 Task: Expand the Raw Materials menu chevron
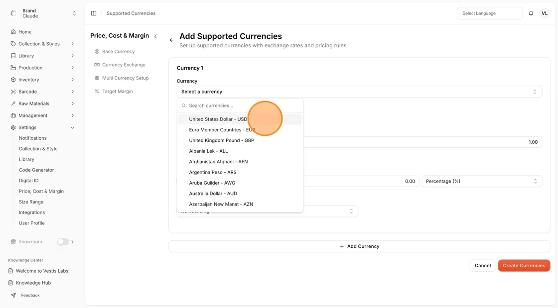pos(73,103)
